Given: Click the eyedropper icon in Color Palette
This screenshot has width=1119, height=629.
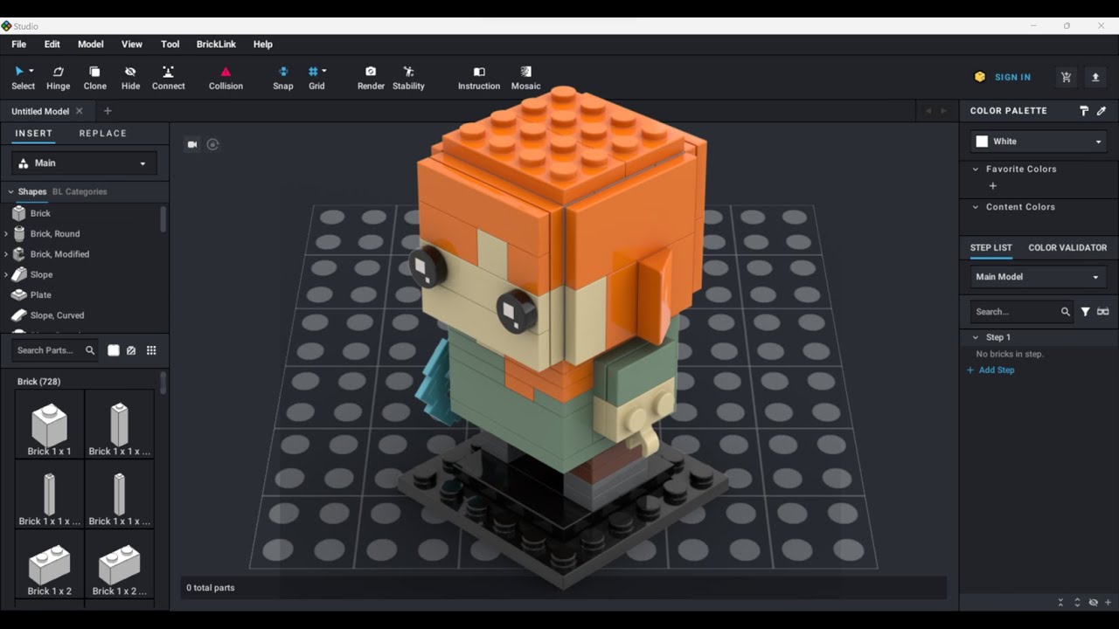Looking at the screenshot, I should (x=1102, y=111).
